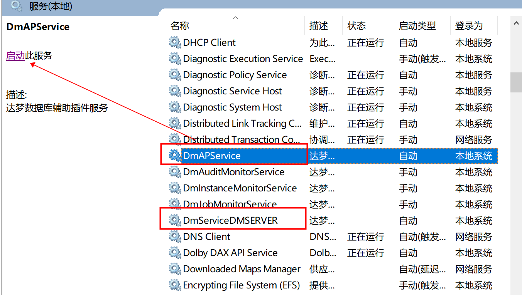The image size is (522, 295).
Task: Click the gear icon beside DmAPService
Action: click(175, 156)
